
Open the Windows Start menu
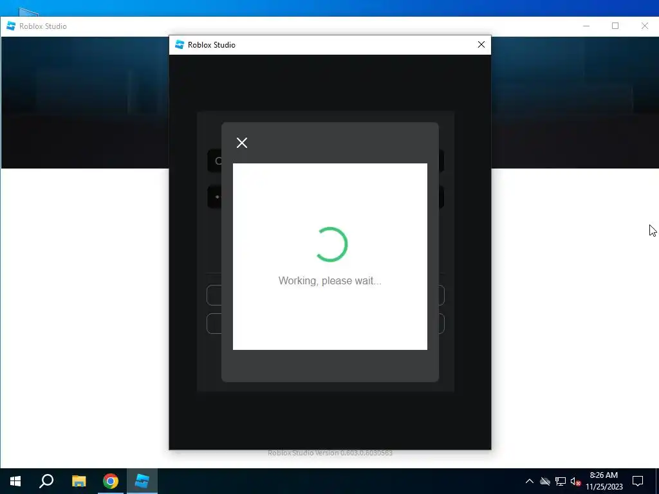pyautogui.click(x=15, y=481)
